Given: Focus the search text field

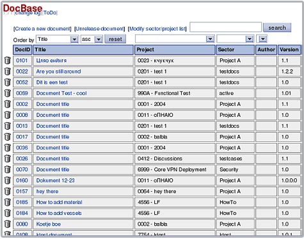Looking at the screenshot, I should pyautogui.click(x=226, y=27).
